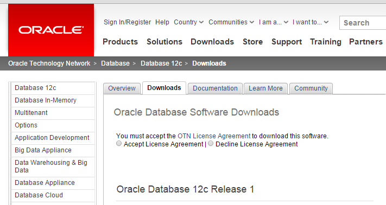The image size is (386, 205).
Task: Open Multitenant in the sidebar
Action: tap(53, 113)
